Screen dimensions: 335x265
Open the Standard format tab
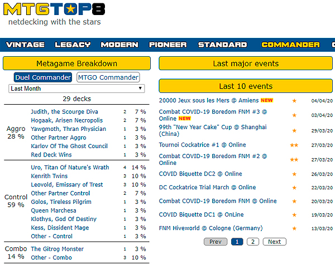[x=222, y=45]
